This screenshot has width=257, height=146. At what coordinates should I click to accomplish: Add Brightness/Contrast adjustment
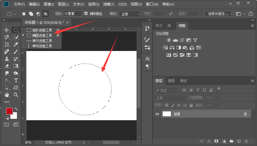tap(168, 40)
